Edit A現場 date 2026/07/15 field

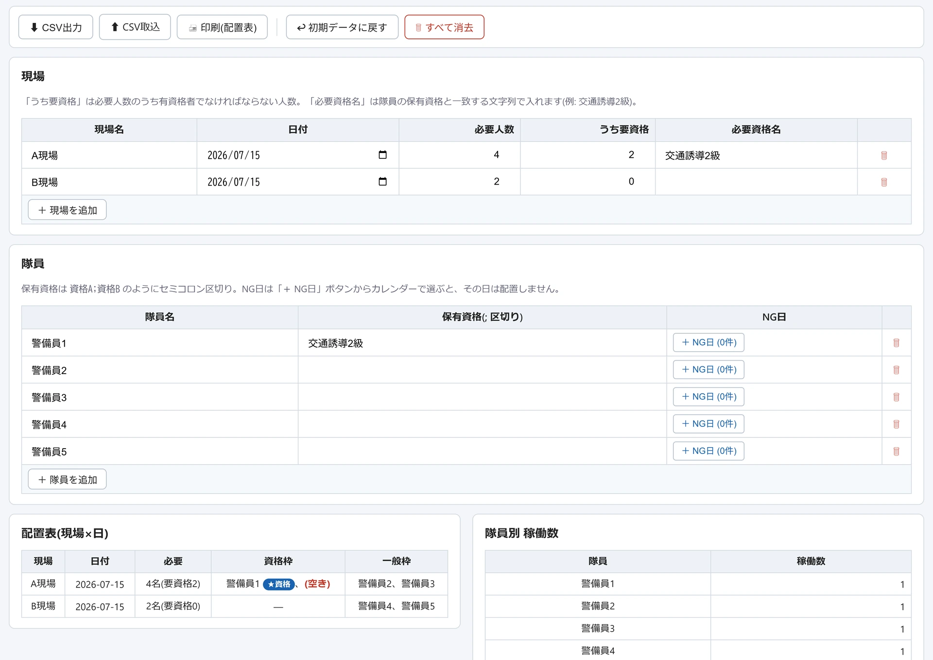tap(298, 155)
